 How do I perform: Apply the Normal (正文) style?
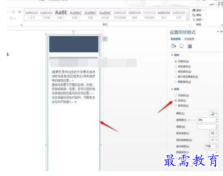click(32, 15)
